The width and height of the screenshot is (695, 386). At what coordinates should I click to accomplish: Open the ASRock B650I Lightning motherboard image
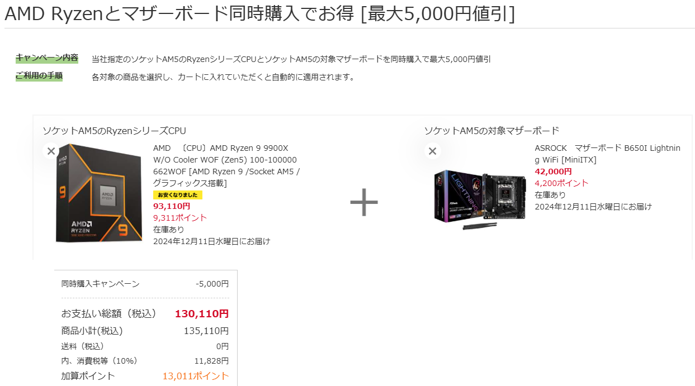coord(480,200)
